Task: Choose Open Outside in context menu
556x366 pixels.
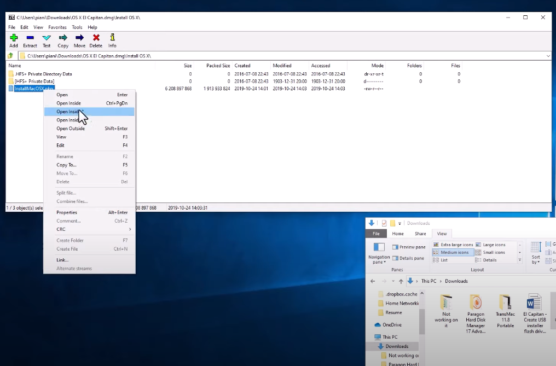Action: click(89, 129)
